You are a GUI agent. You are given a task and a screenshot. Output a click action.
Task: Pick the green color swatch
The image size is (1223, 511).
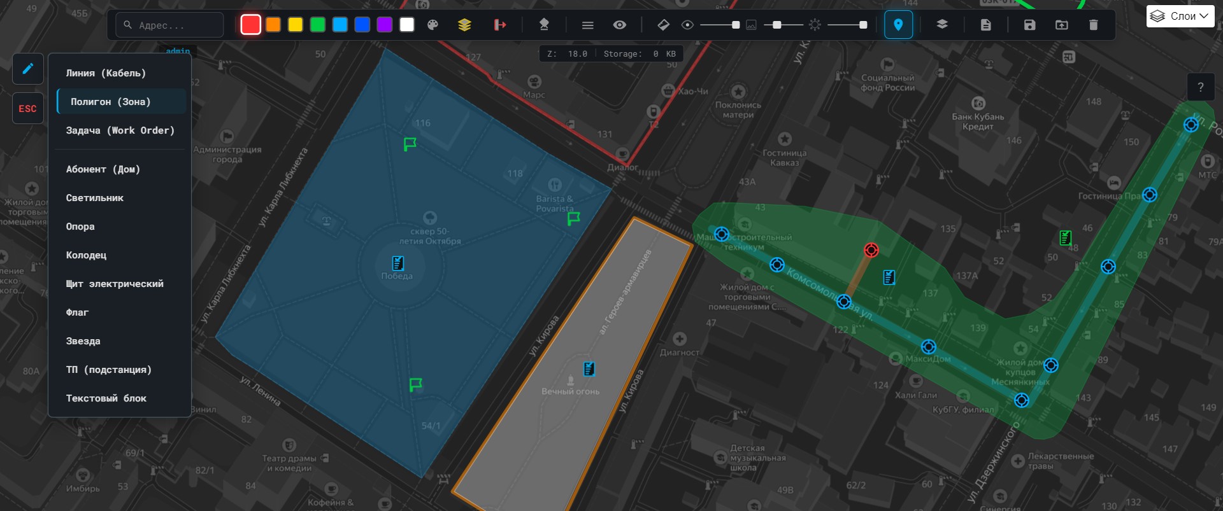point(317,25)
